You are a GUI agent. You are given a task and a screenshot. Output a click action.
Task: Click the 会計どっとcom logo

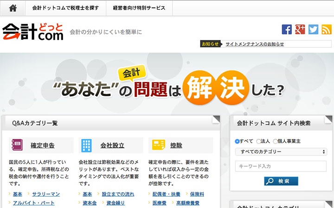(x=33, y=32)
